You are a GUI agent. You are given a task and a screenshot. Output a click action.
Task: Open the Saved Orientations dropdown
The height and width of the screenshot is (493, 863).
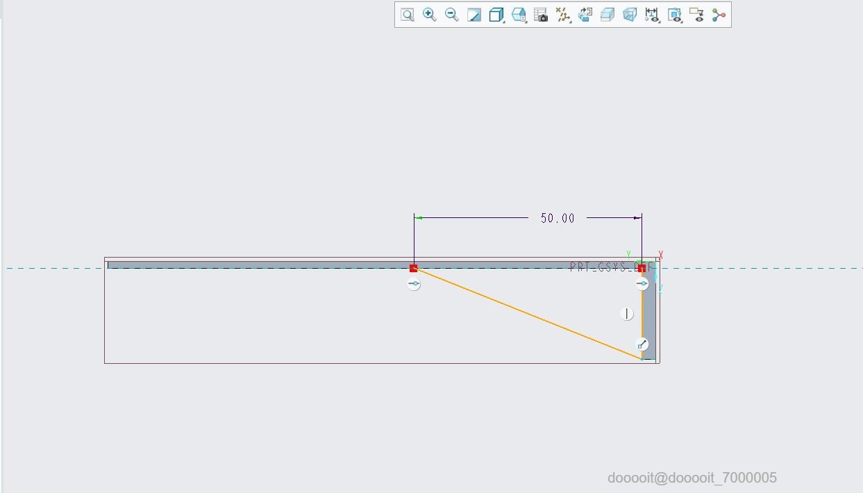pos(519,15)
